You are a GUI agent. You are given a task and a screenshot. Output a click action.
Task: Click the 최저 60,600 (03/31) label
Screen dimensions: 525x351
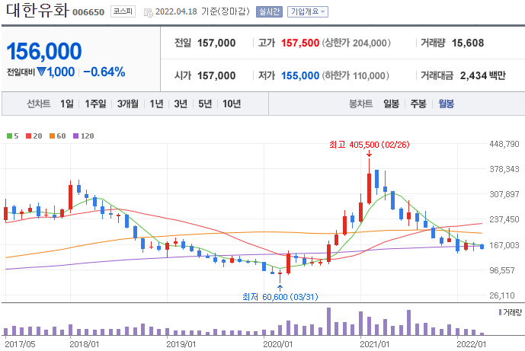coord(280,297)
